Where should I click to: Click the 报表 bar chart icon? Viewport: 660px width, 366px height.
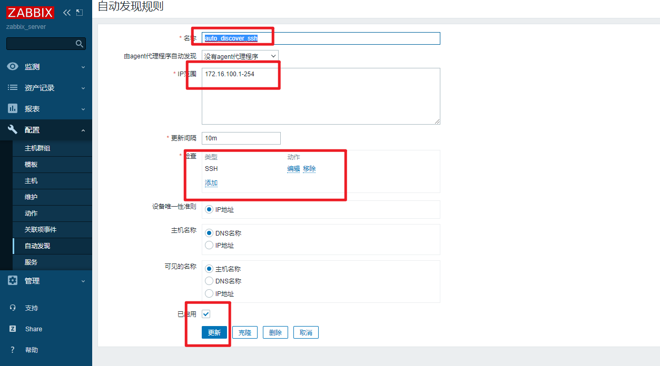(x=13, y=109)
